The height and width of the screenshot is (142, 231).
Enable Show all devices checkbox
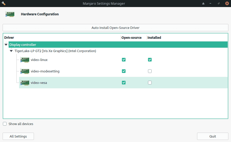(x=5, y=124)
